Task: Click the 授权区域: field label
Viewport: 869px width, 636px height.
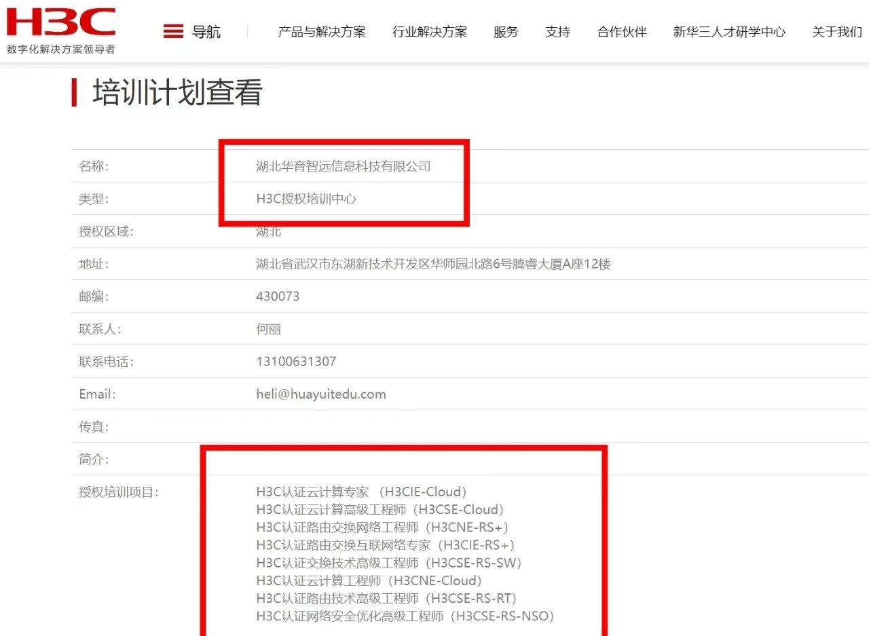Action: point(107,231)
